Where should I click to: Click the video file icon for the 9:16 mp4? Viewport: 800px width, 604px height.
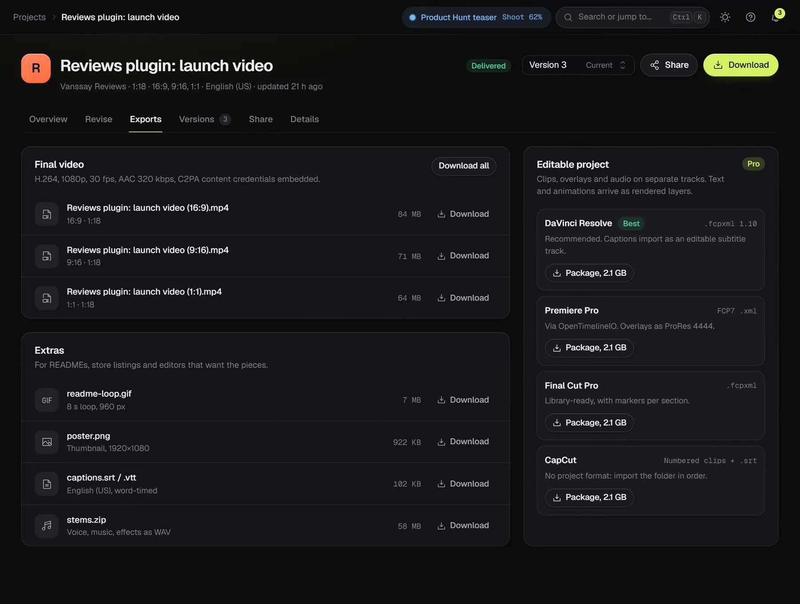tap(47, 256)
